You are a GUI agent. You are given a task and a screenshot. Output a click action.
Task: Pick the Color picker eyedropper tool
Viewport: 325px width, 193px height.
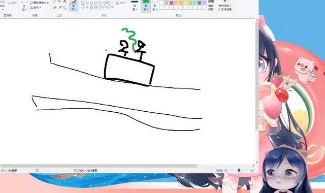[x=60, y=8]
